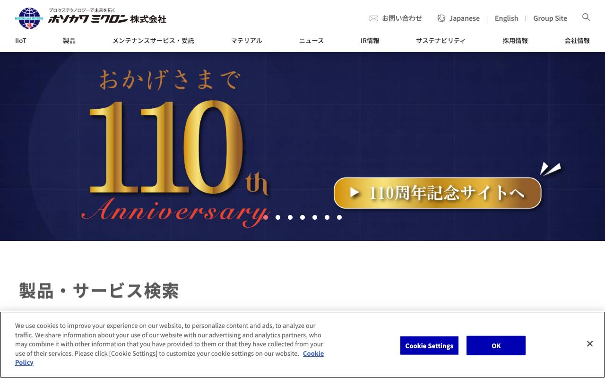Open the IR情報 menu

[370, 41]
